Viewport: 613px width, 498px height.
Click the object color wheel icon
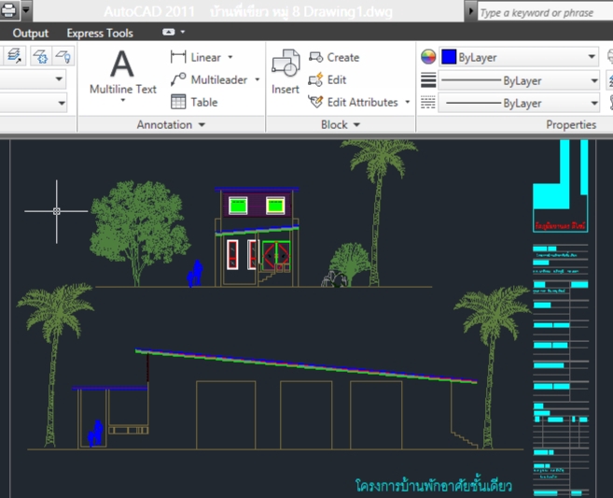pyautogui.click(x=428, y=57)
